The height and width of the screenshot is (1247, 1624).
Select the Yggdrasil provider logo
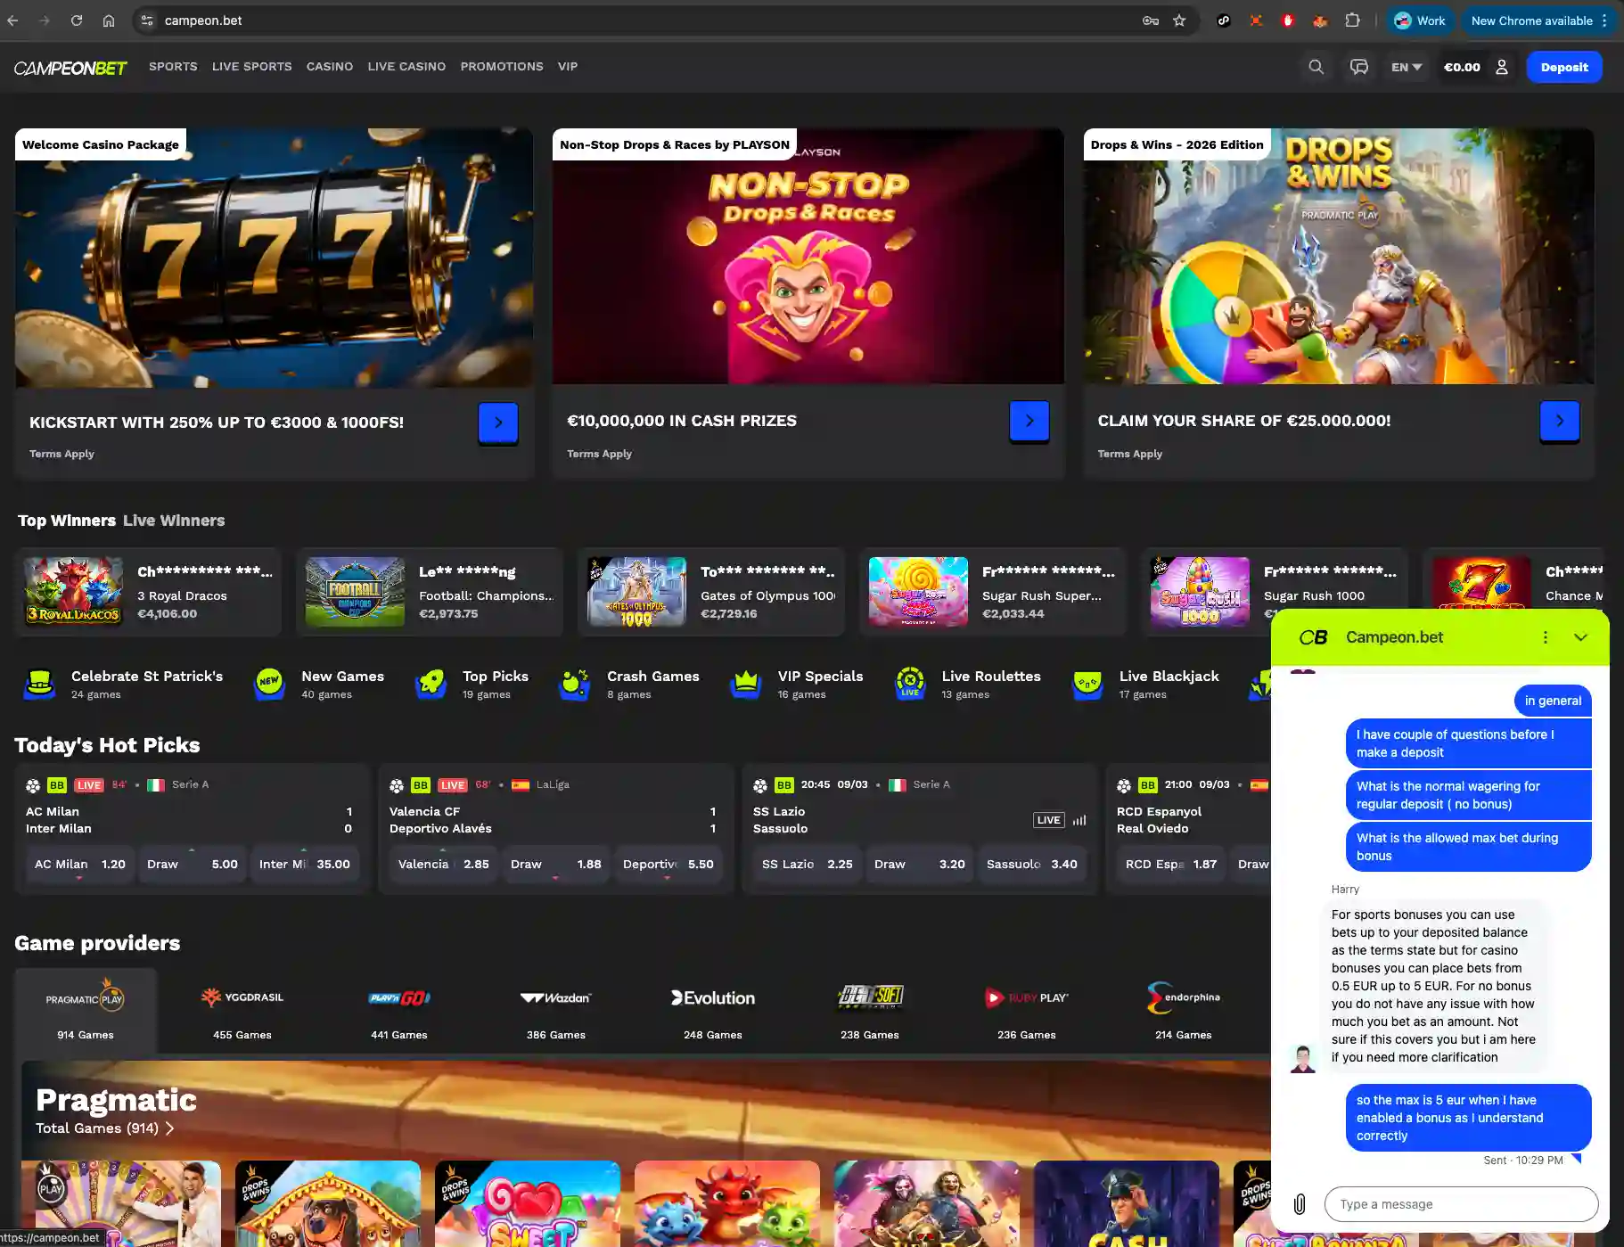click(x=242, y=997)
